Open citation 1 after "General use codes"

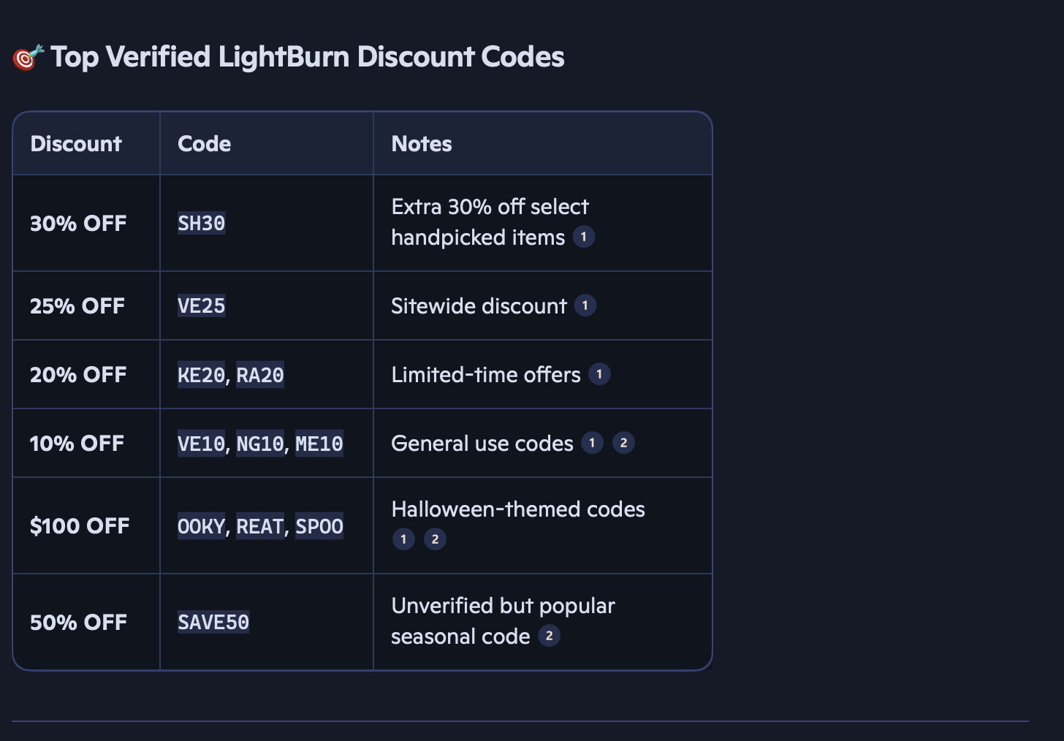click(592, 443)
